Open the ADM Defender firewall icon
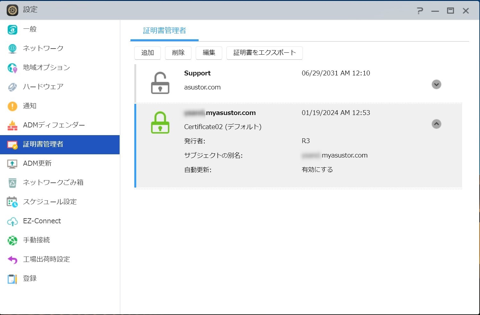 coord(12,125)
